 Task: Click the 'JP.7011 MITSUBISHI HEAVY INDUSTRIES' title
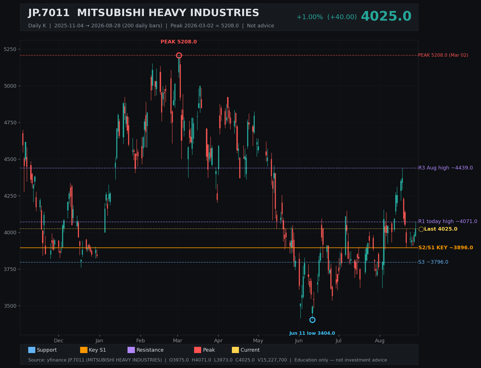pos(143,13)
